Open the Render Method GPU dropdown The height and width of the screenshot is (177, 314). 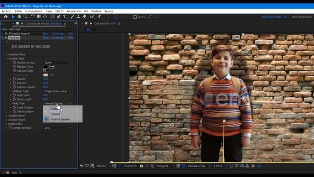tap(57, 128)
